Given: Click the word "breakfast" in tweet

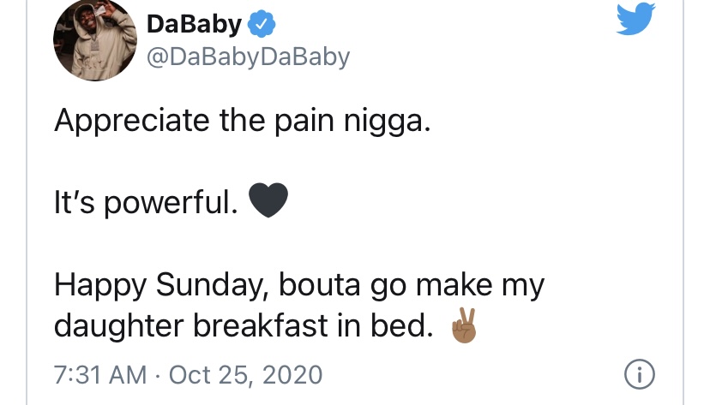Looking at the screenshot, I should [x=261, y=325].
